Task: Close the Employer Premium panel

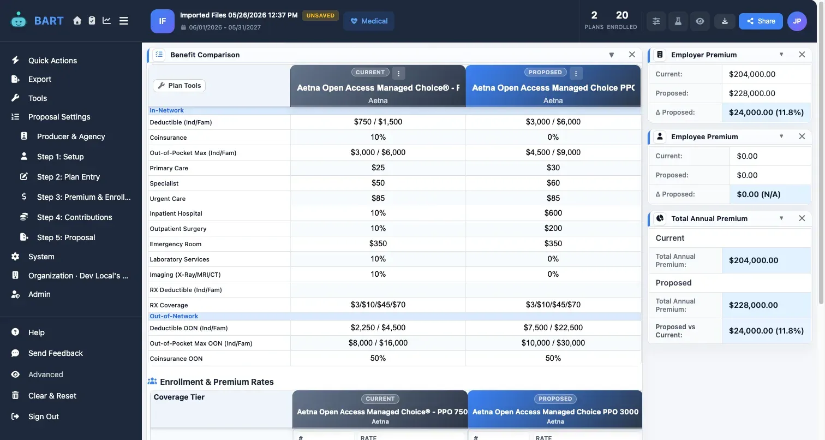Action: coord(802,55)
